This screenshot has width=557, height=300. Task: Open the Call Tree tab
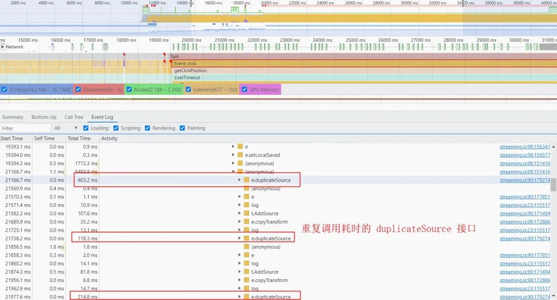[74, 117]
